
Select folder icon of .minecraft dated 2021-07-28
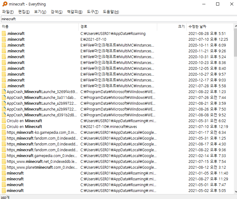tap(4, 86)
